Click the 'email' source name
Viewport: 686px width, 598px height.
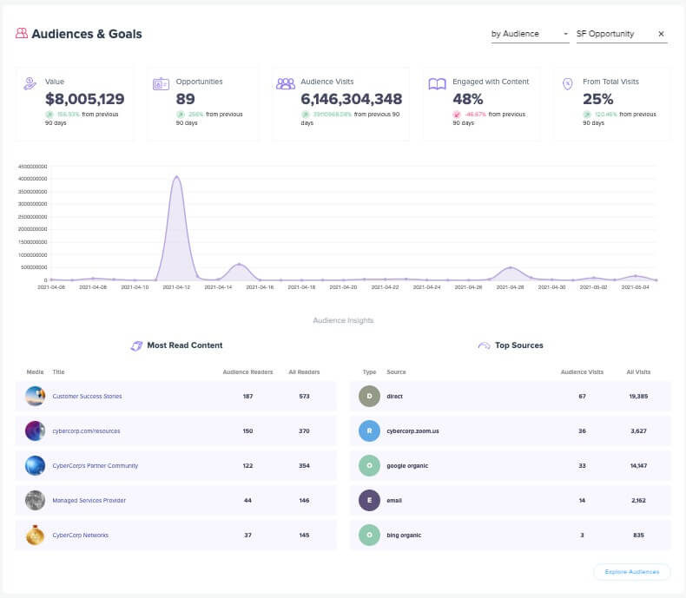point(394,500)
